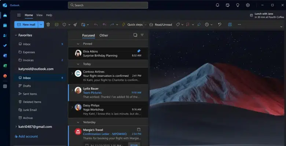
Task: Open the Calendar app in sidebar
Action: coord(5,25)
